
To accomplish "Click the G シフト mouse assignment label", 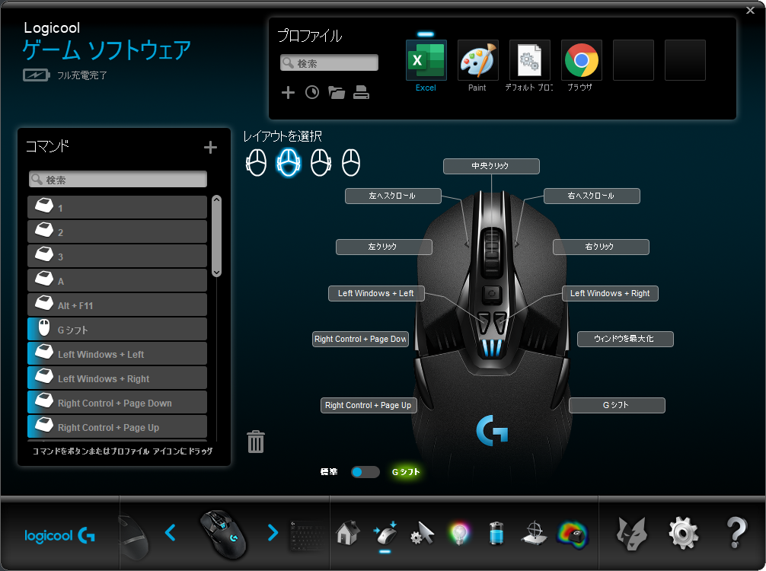I will coord(617,406).
